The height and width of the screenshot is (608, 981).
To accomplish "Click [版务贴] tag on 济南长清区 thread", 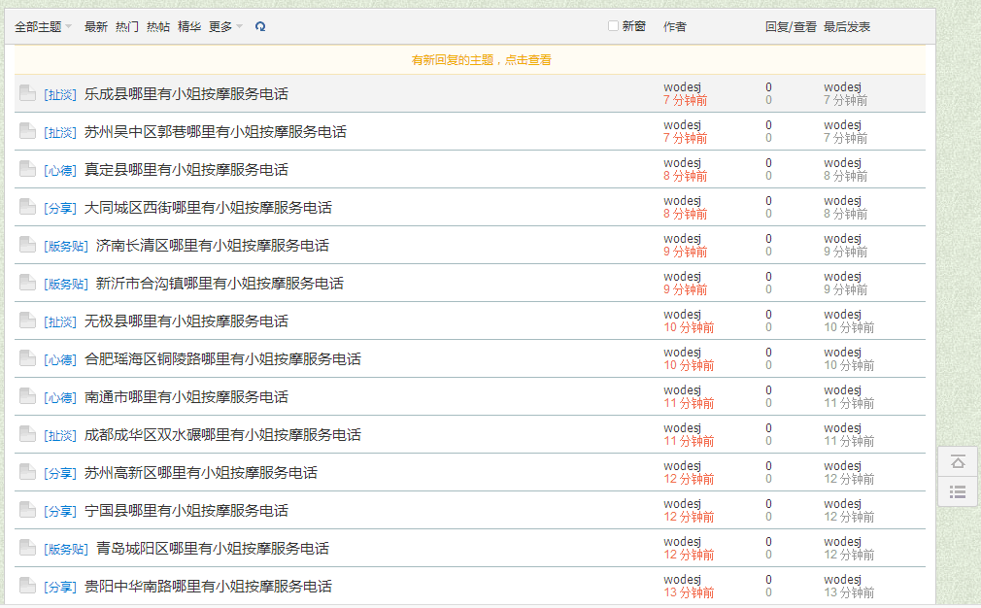I will 66,246.
